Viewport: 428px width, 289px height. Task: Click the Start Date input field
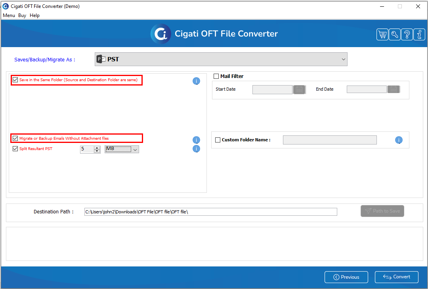(x=272, y=89)
